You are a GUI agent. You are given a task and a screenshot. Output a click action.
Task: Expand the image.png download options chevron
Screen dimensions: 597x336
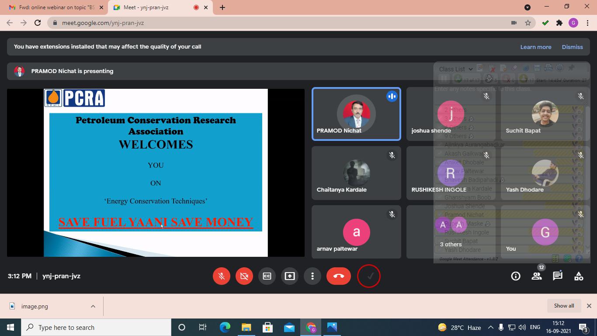(x=93, y=306)
